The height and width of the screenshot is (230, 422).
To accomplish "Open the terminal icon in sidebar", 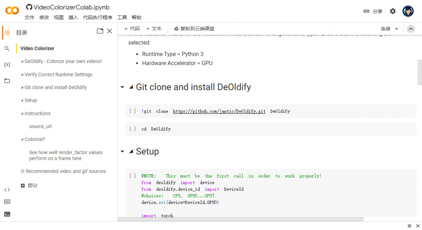I will pyautogui.click(x=7, y=214).
